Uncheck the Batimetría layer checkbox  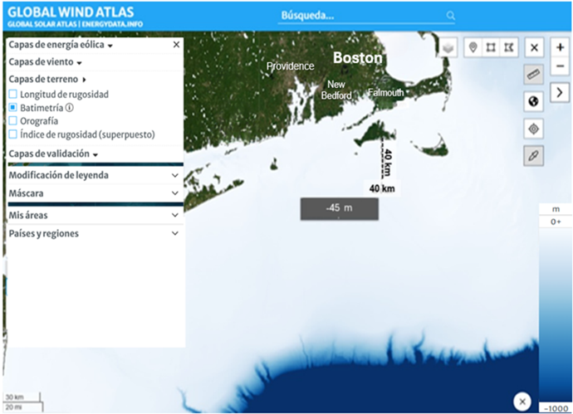(x=12, y=108)
